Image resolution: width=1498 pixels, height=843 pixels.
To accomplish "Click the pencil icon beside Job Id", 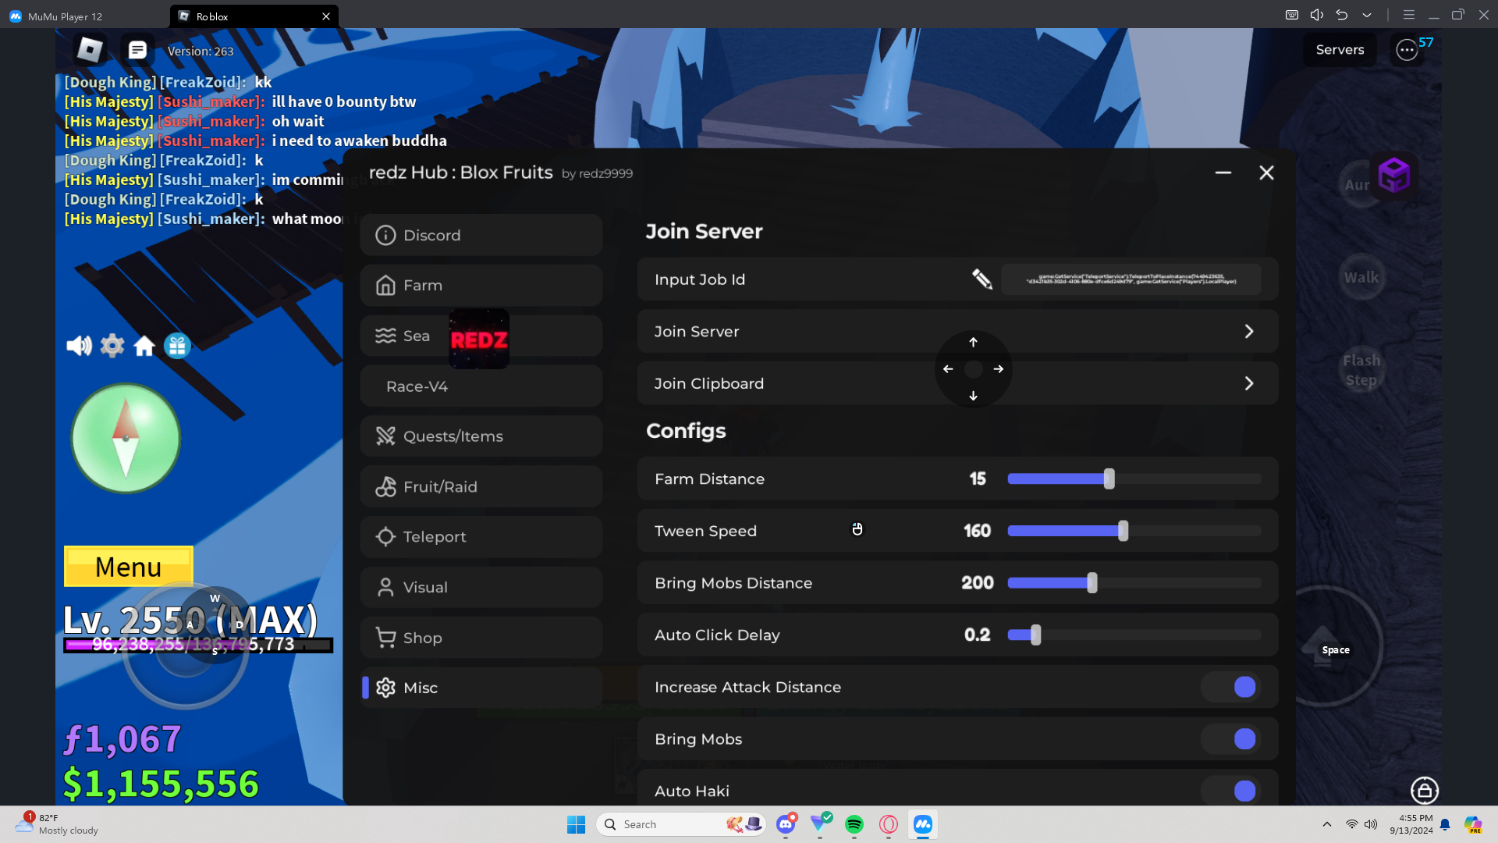I will tap(982, 279).
